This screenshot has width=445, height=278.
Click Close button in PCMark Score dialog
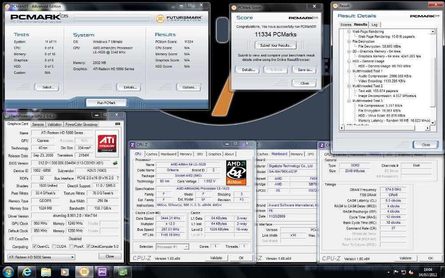(x=304, y=83)
